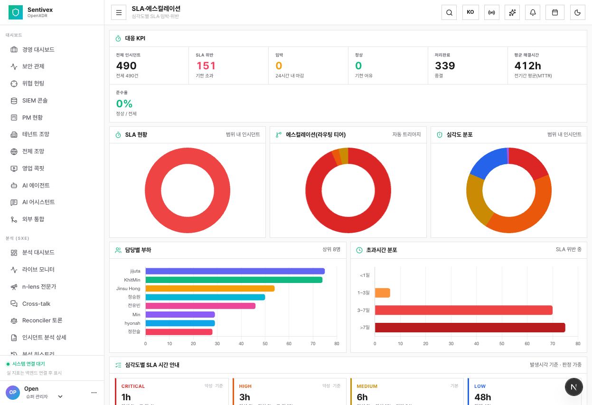Screen dimensions: 592x405
Task: Click the Sentivex shield logo
Action: [x=16, y=12]
